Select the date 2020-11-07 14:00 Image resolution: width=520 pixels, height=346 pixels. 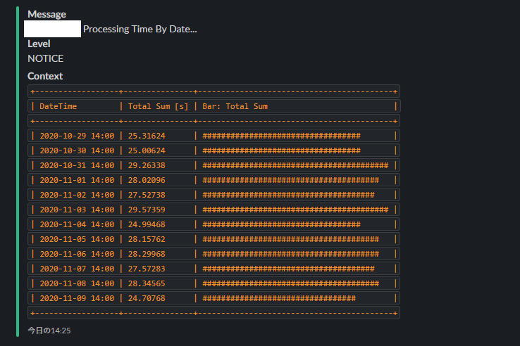click(77, 269)
